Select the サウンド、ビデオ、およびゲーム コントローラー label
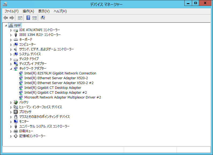The image size is (213, 155). click(x=46, y=49)
